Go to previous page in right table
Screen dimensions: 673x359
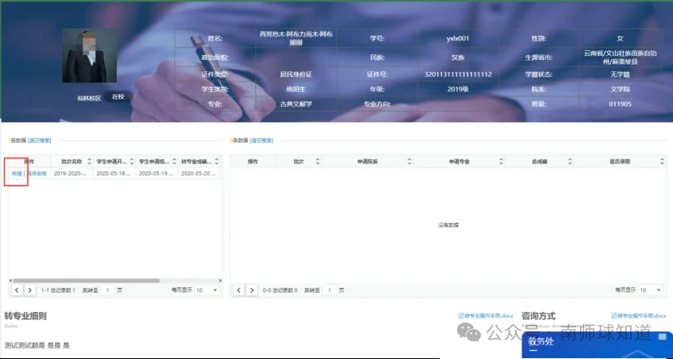pos(239,290)
